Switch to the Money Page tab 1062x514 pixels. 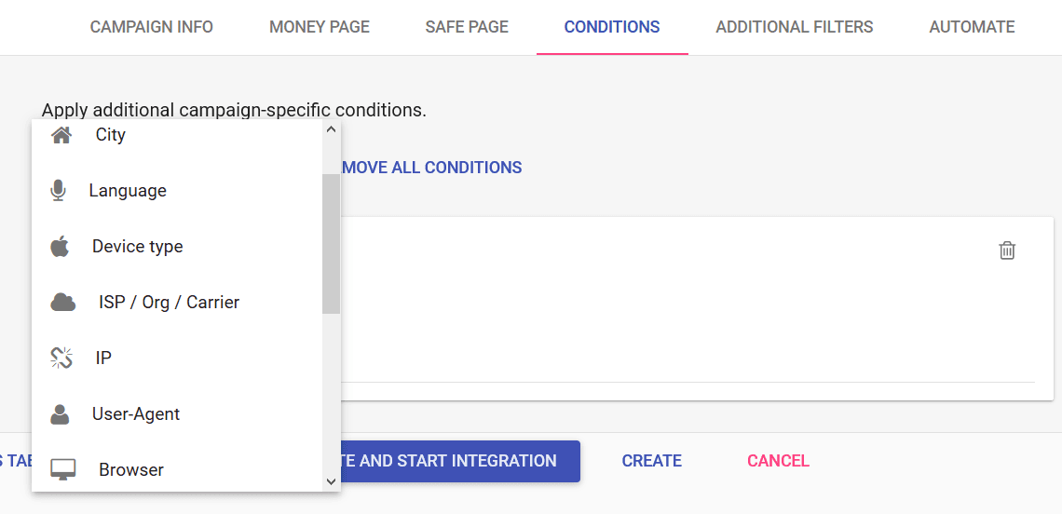point(320,27)
